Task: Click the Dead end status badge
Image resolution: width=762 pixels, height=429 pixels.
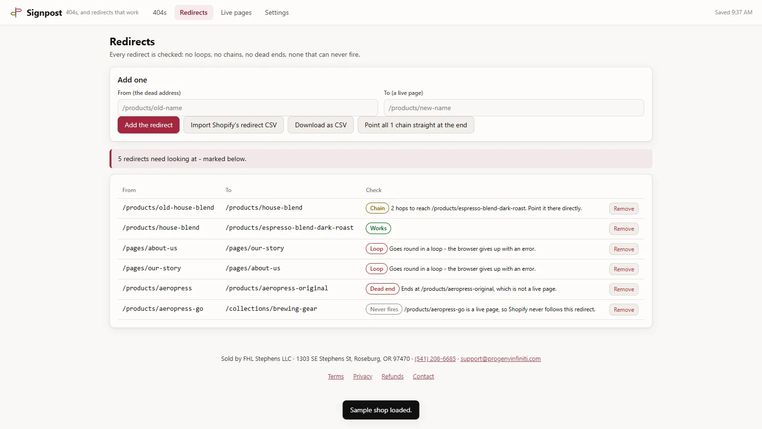Action: point(382,289)
